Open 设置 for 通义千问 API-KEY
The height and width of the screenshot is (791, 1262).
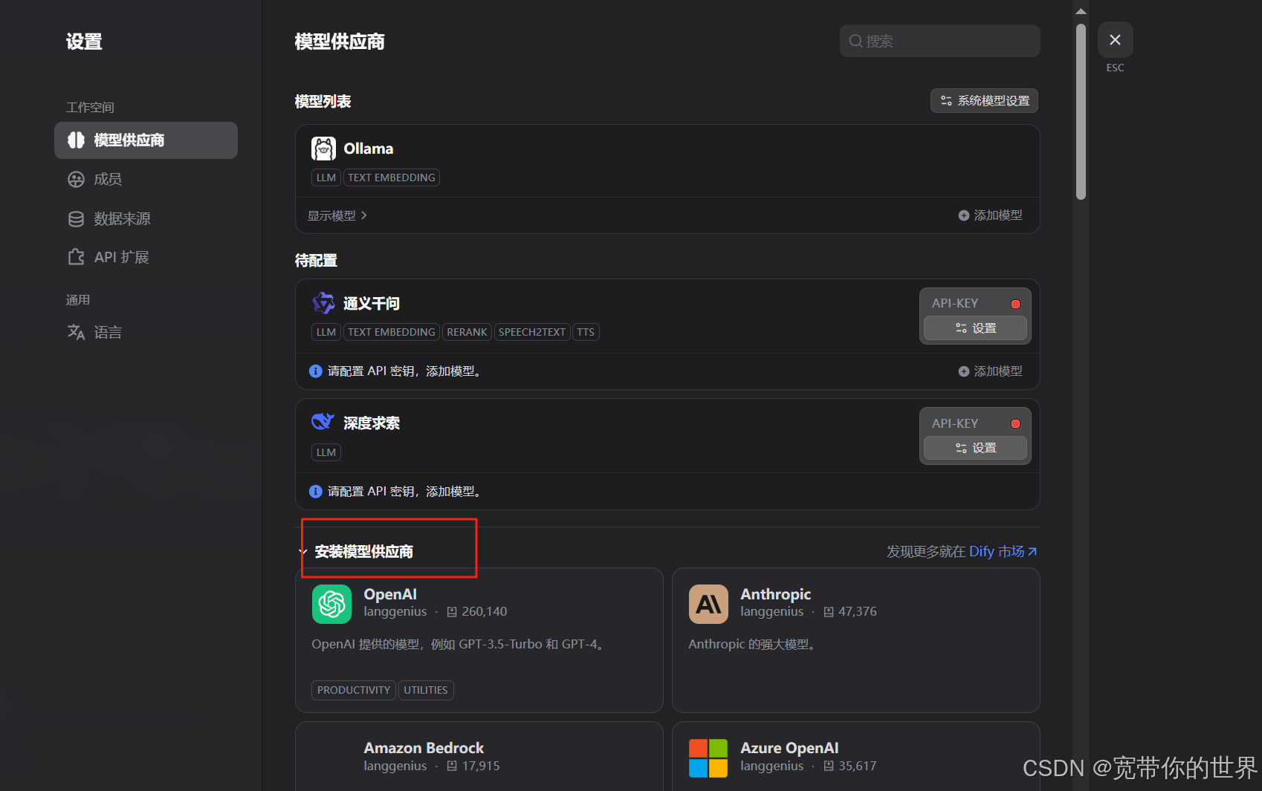point(975,328)
